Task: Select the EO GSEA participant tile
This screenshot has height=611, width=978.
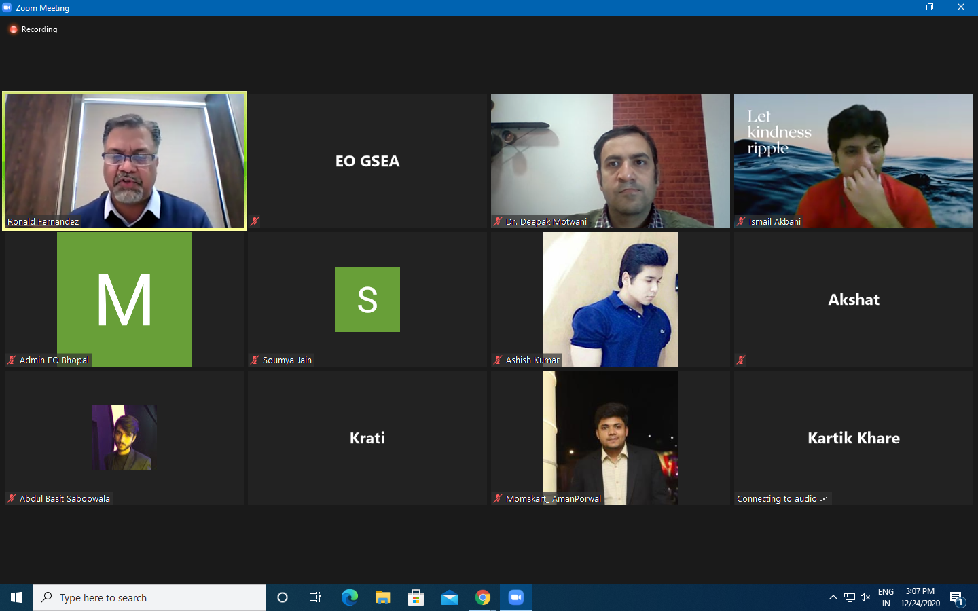Action: coord(367,161)
